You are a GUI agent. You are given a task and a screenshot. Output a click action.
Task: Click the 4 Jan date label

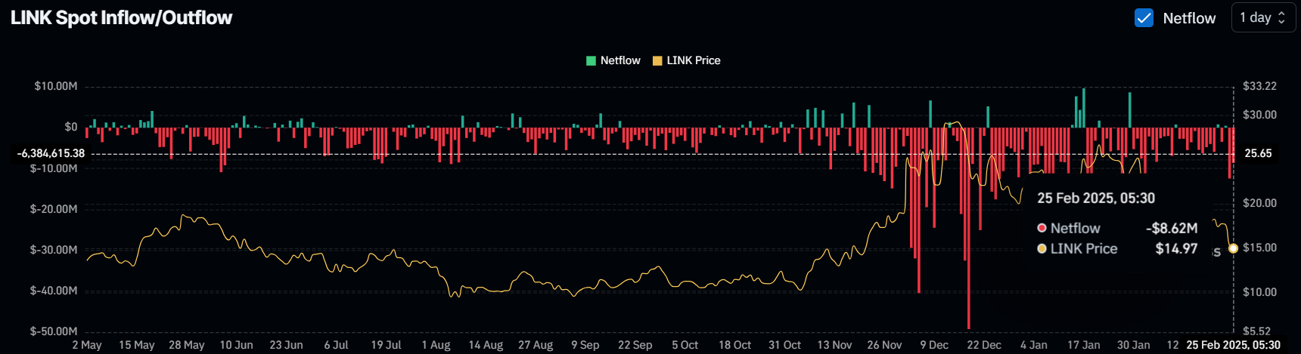point(1034,345)
